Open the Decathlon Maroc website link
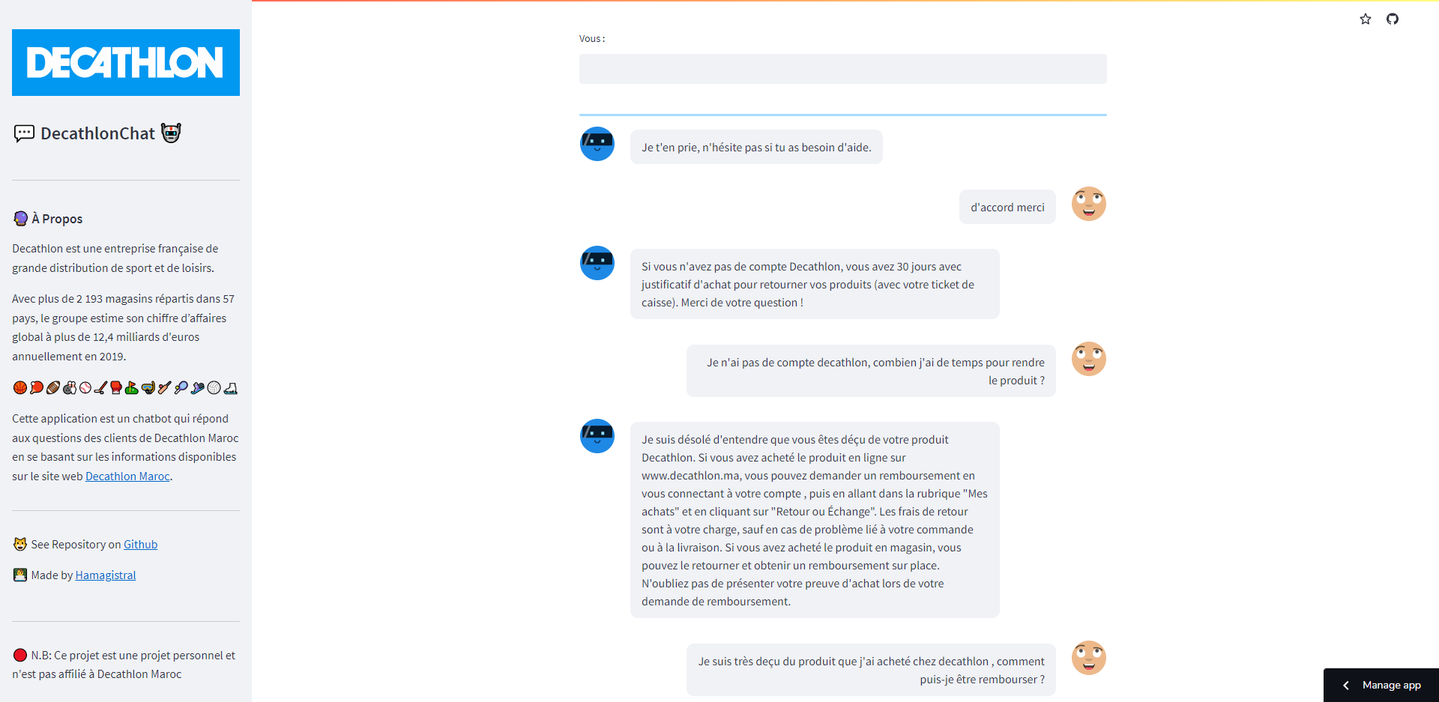The height and width of the screenshot is (702, 1439). 127,476
